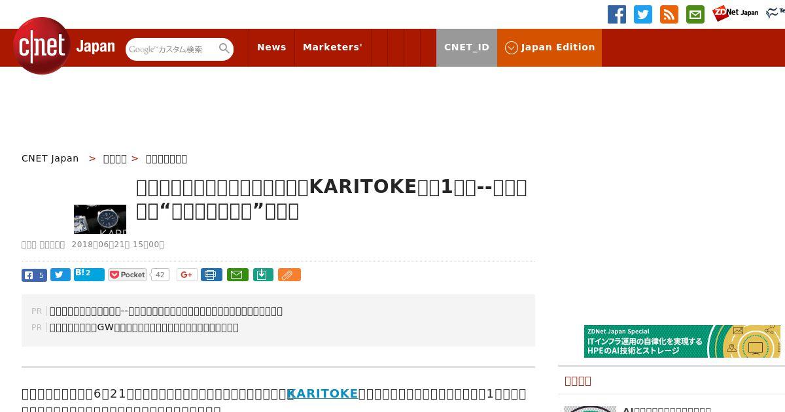
Task: Click the search magnifier icon
Action: (224, 48)
